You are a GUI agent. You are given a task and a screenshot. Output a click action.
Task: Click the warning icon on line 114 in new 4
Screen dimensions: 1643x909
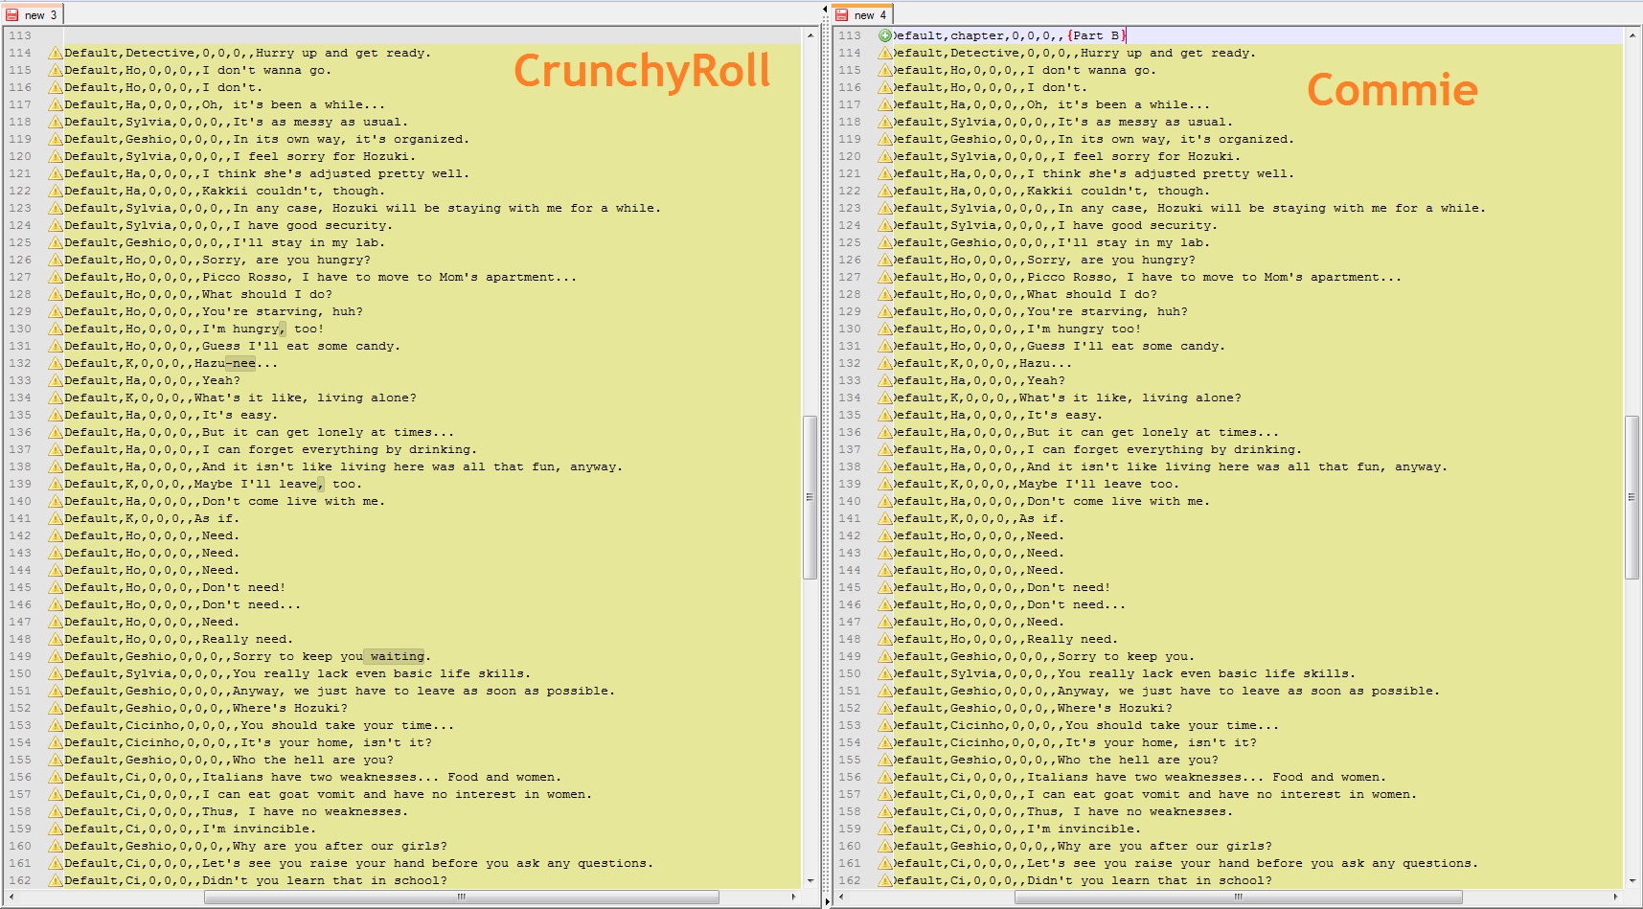click(x=885, y=53)
